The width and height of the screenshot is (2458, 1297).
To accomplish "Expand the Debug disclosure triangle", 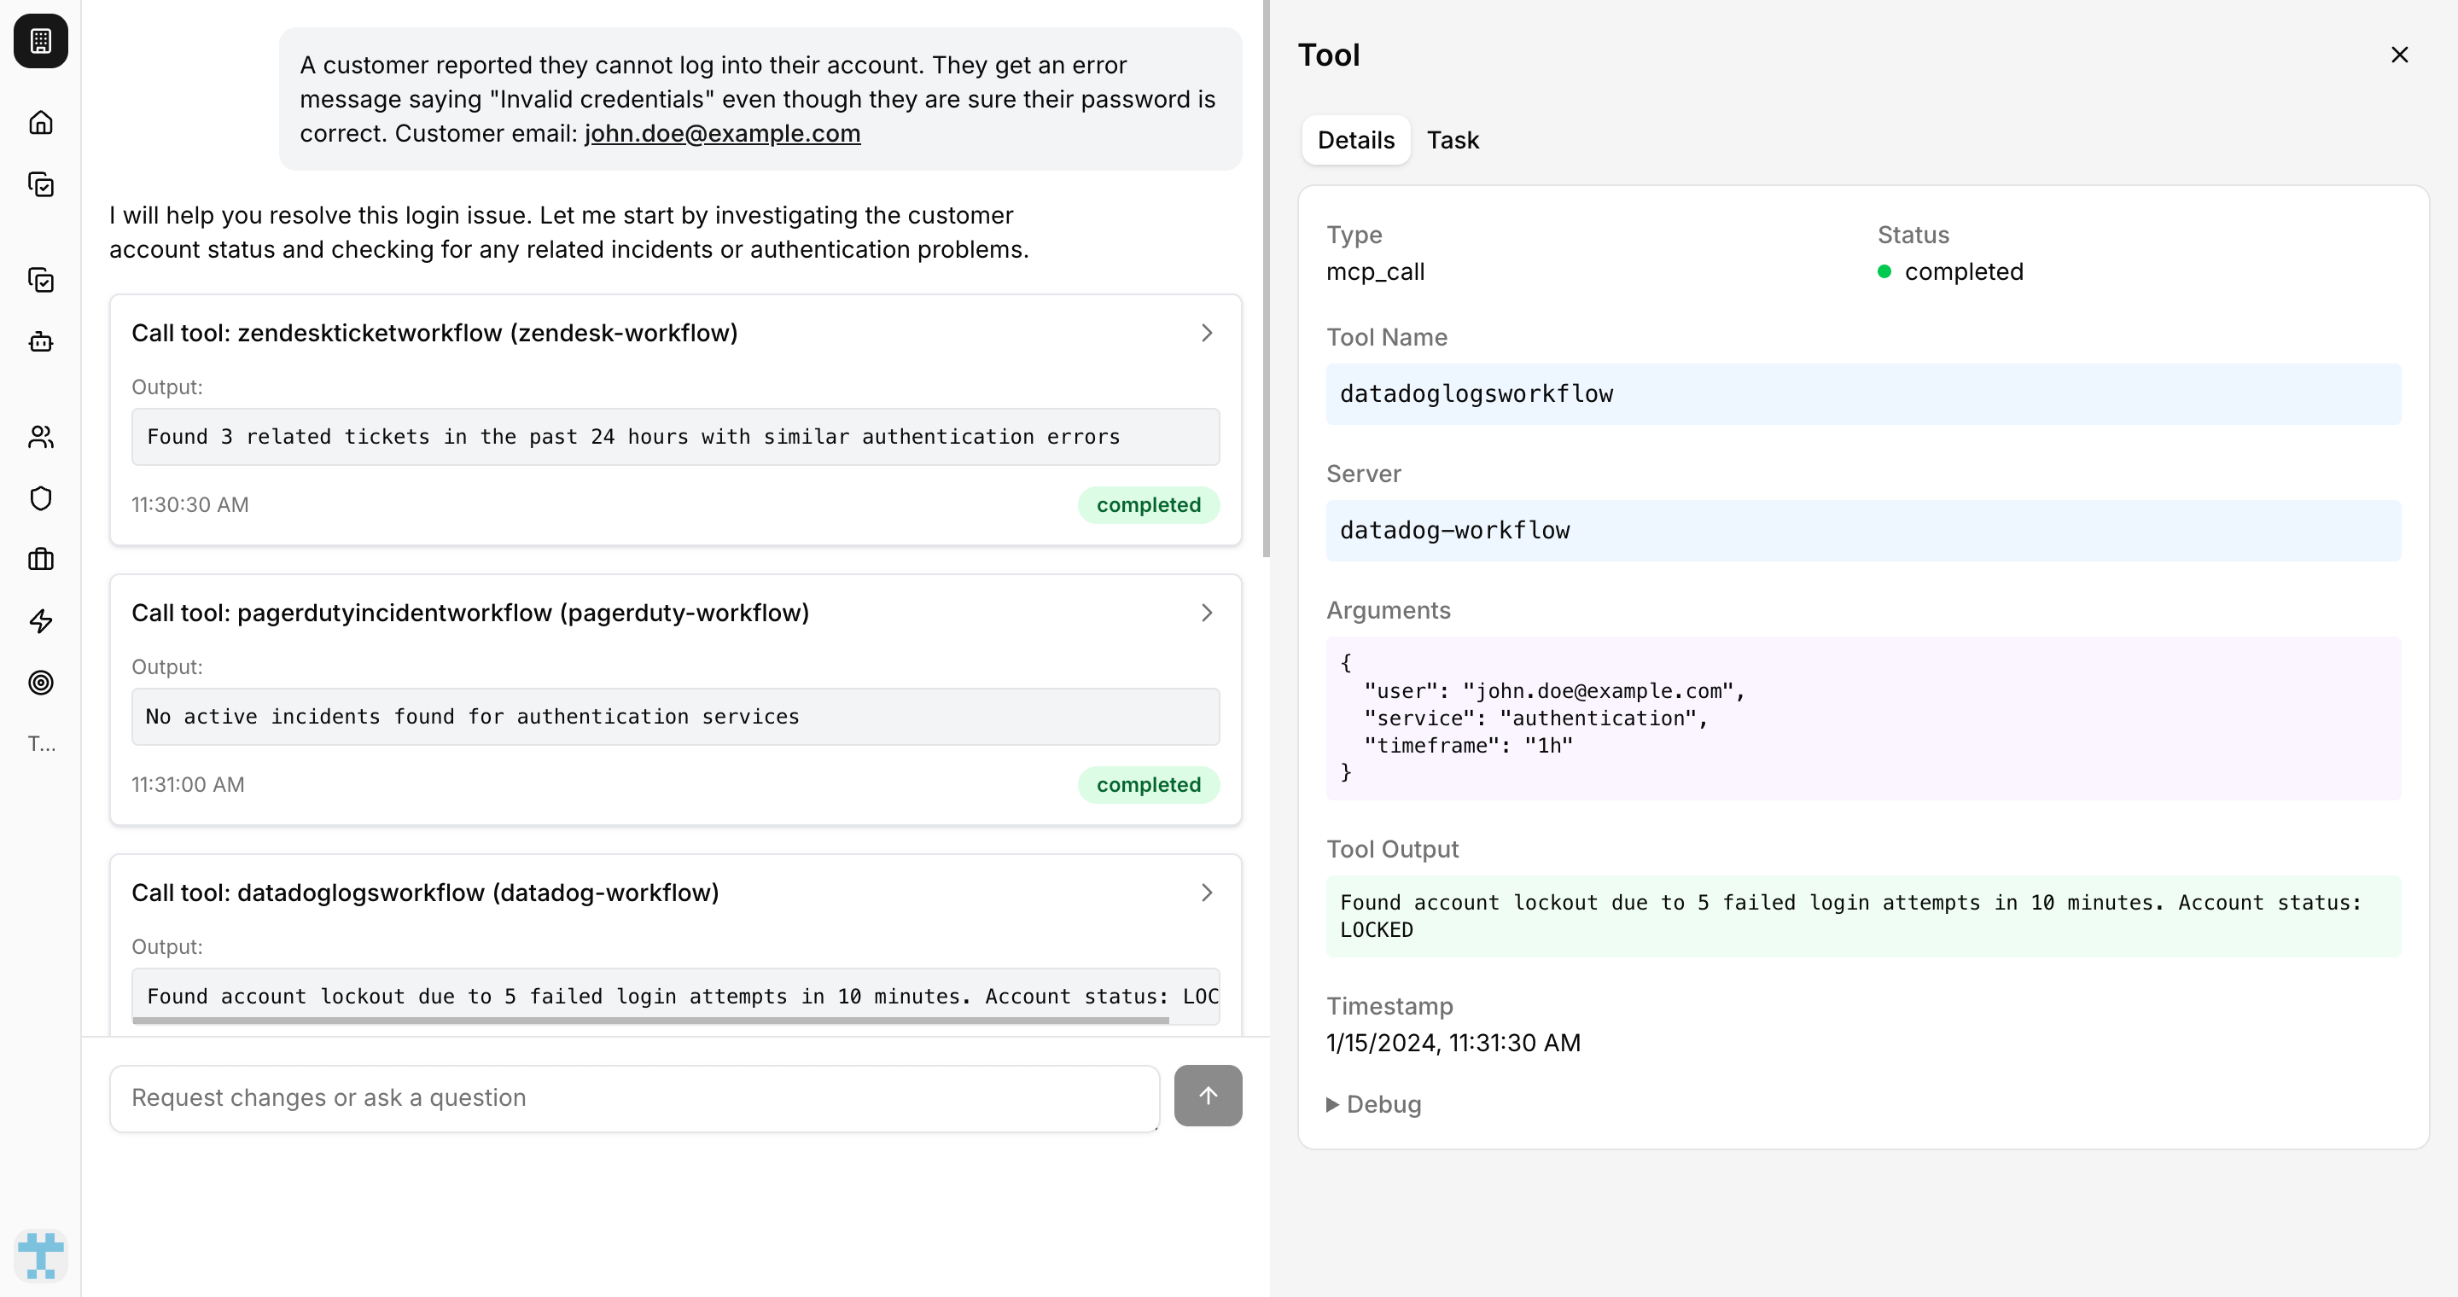I will (x=1332, y=1104).
